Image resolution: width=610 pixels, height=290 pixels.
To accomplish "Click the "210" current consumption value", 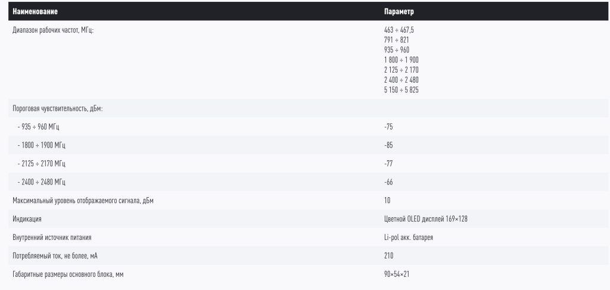I will tap(390, 256).
